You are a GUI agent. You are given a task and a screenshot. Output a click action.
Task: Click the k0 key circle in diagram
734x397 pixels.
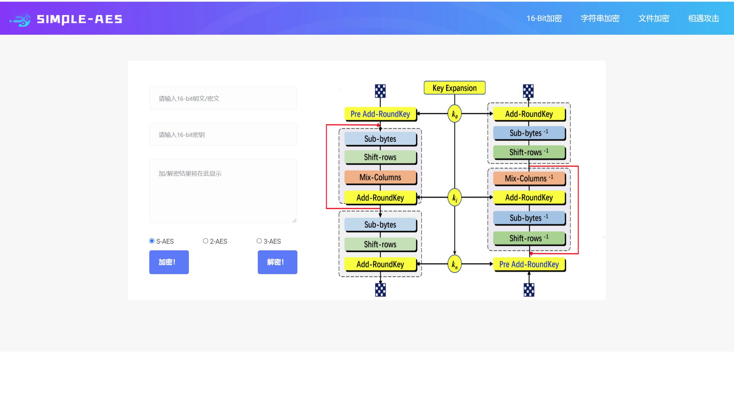454,114
